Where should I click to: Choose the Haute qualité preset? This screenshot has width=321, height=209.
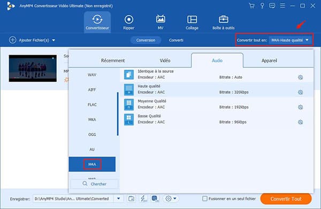click(x=217, y=89)
